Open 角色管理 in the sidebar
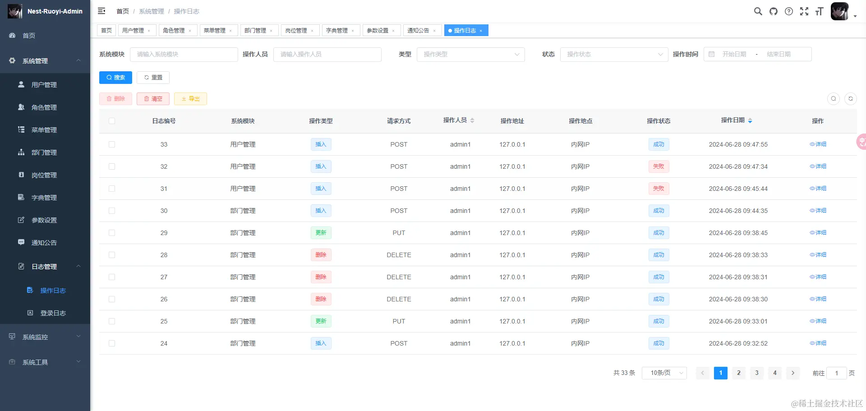The image size is (866, 411). click(x=45, y=107)
